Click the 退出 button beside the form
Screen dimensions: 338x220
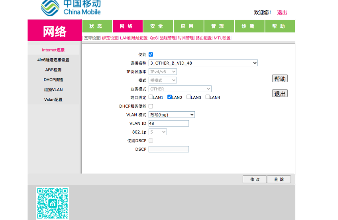click(x=280, y=94)
